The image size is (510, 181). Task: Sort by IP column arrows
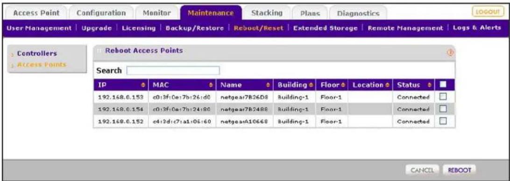(x=142, y=85)
